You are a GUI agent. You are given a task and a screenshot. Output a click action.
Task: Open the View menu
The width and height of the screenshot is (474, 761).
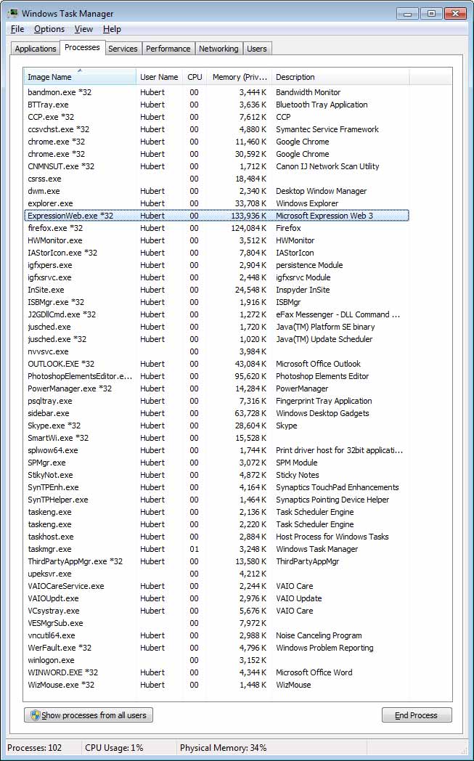[x=83, y=29]
